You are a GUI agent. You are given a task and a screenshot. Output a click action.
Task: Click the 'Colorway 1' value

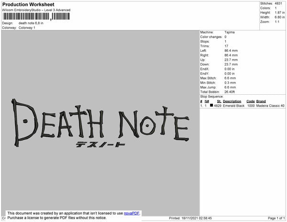tap(27, 28)
